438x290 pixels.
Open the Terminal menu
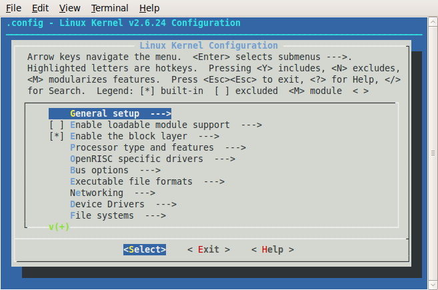click(x=109, y=8)
